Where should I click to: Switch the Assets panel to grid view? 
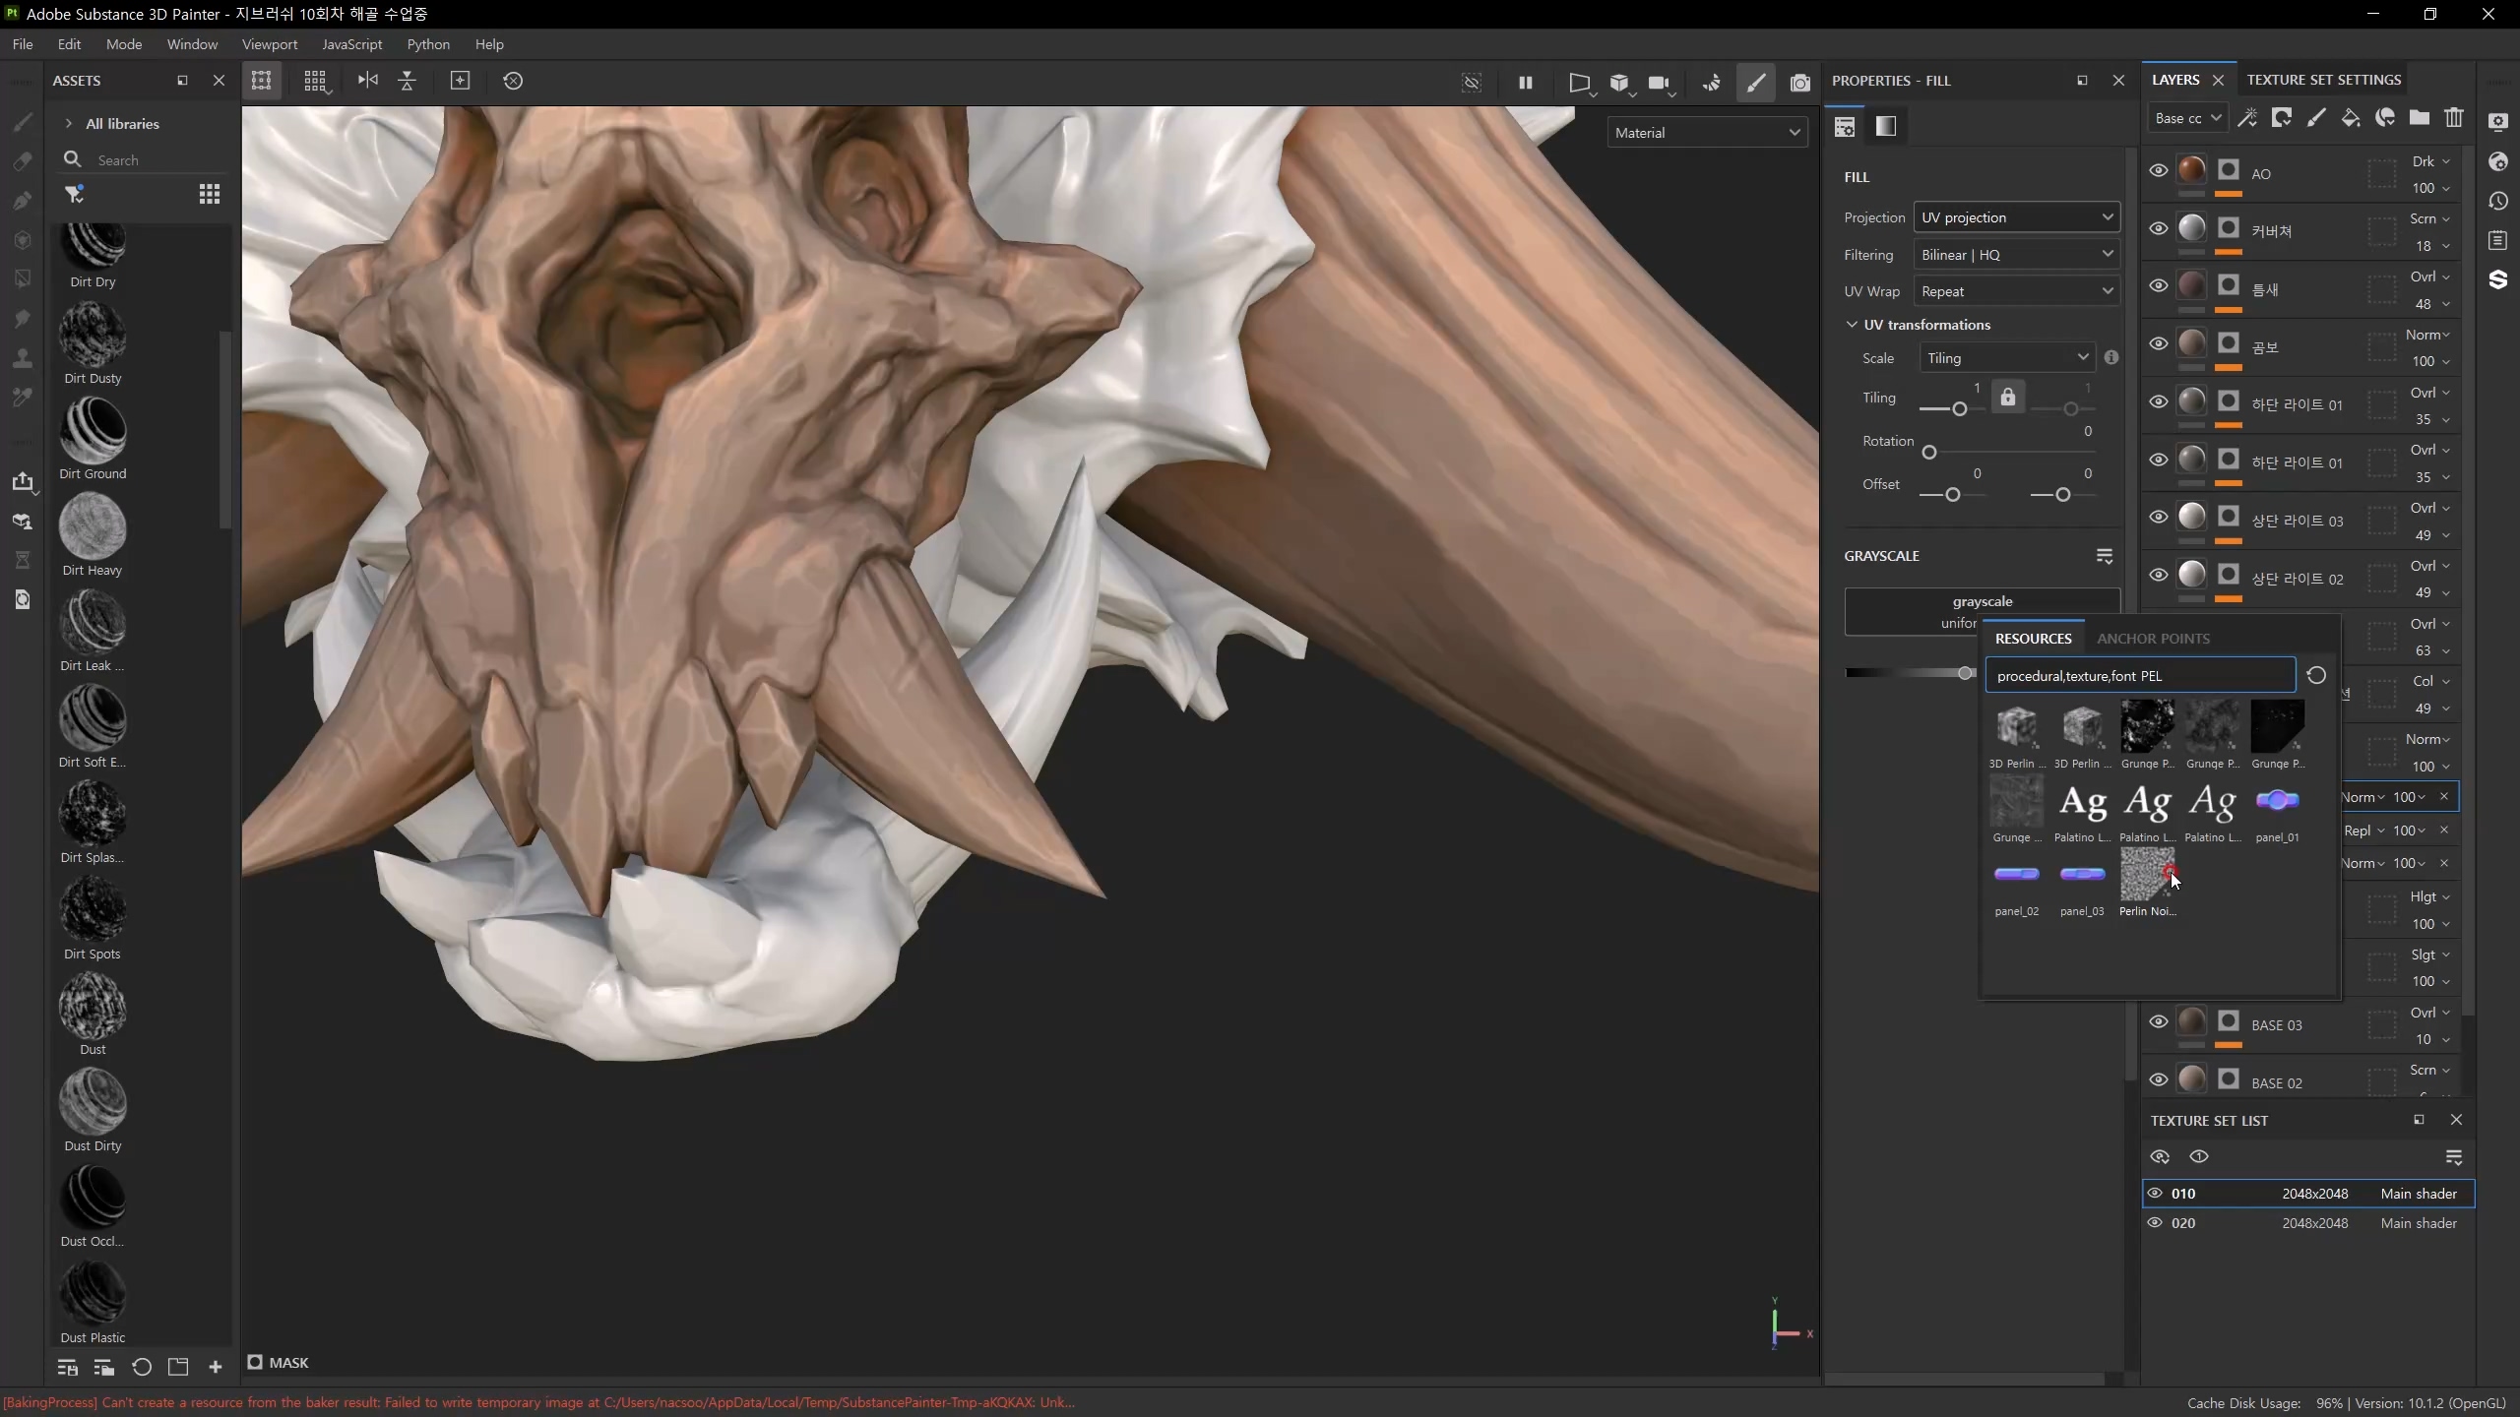(x=209, y=194)
